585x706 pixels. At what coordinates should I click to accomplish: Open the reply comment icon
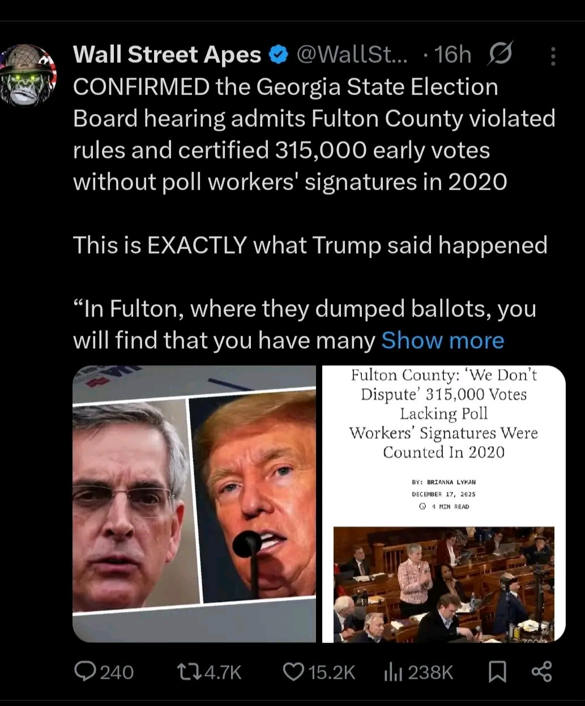coord(86,671)
